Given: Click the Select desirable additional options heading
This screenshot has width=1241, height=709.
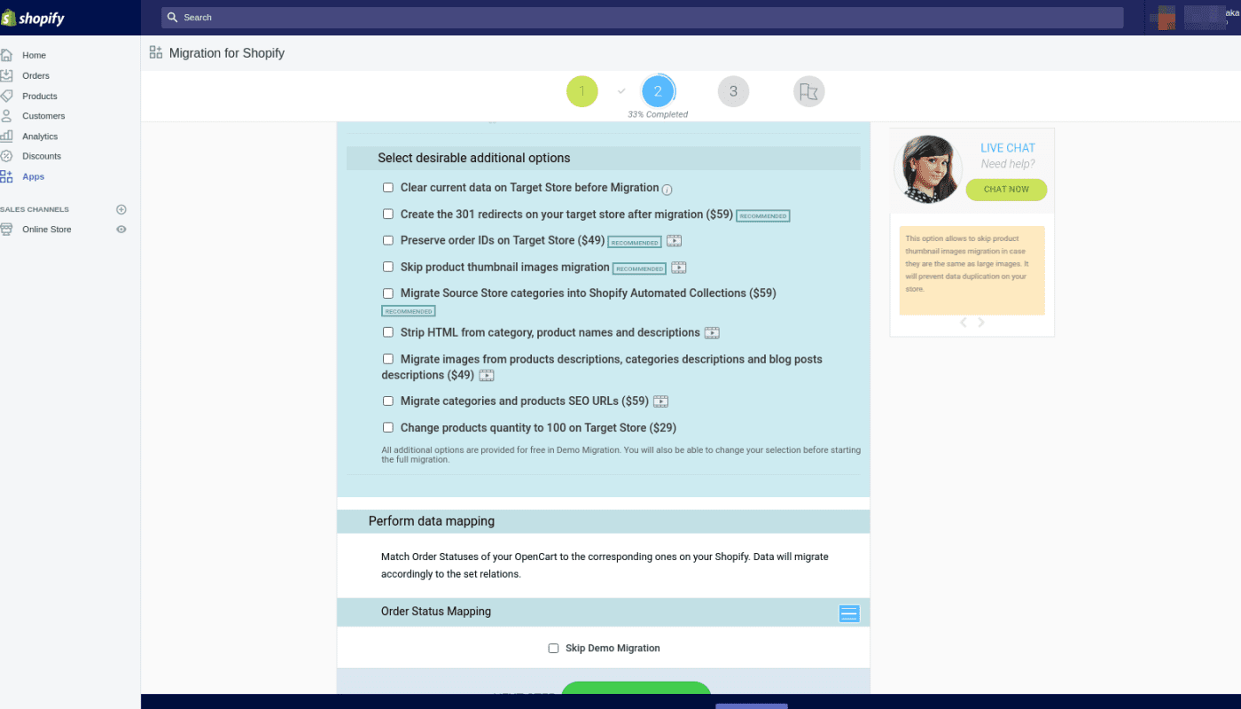Looking at the screenshot, I should coord(474,158).
